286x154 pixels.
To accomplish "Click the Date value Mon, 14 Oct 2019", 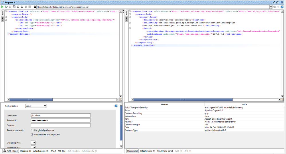I will tap(219, 127).
